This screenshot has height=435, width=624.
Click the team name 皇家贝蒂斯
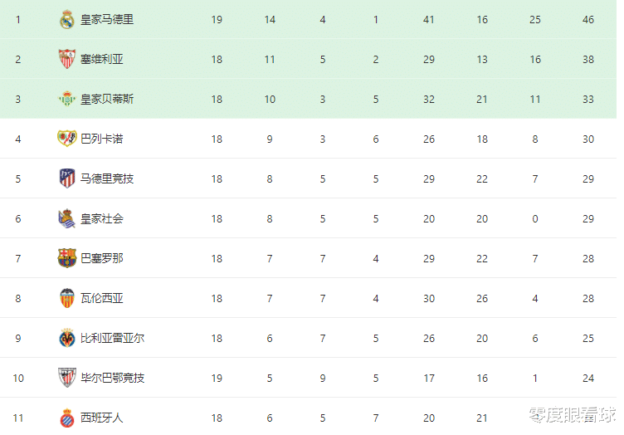[x=107, y=99]
